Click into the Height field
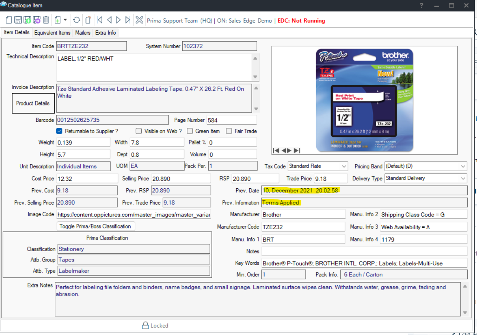Screen dimensions: 477x335 tap(83, 154)
